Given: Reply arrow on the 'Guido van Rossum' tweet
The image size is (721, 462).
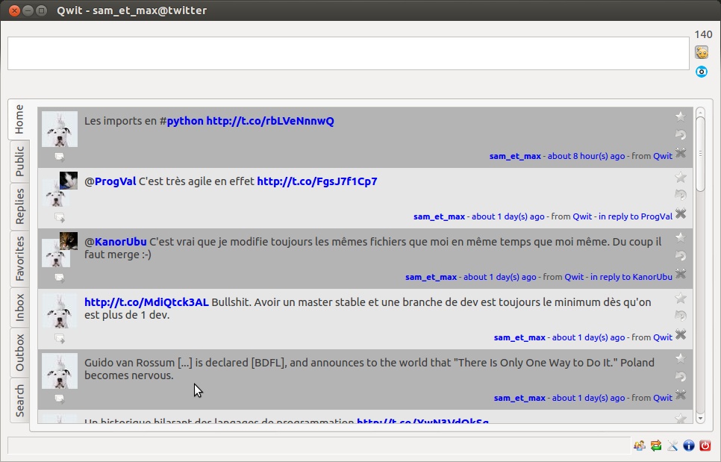Looking at the screenshot, I should coord(681,376).
